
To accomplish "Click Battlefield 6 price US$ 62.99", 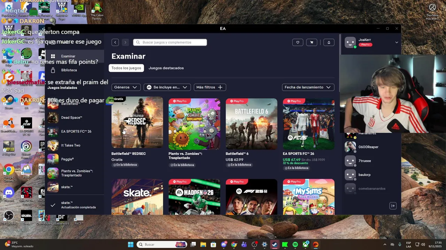I will coord(234,160).
